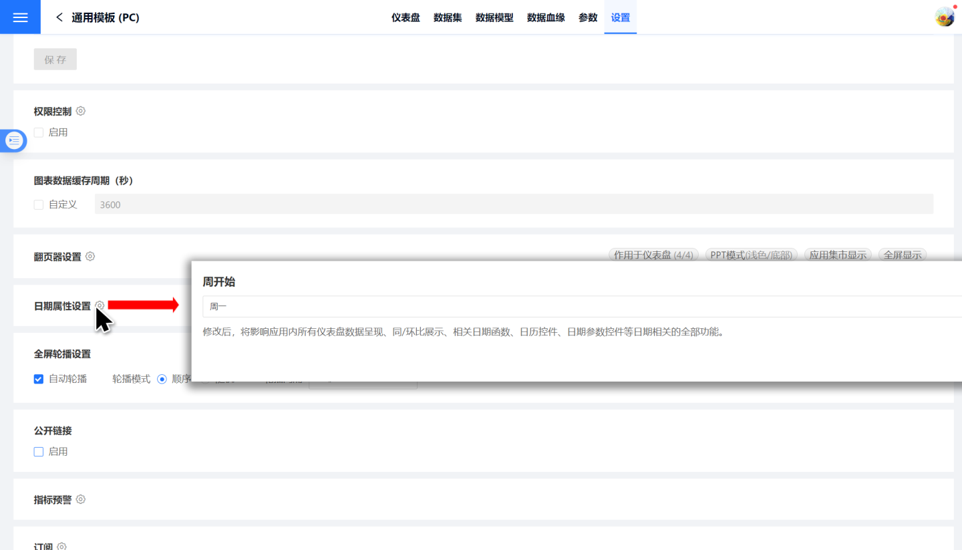Open the gear settings next to 指标预警
962x550 pixels.
tap(81, 499)
